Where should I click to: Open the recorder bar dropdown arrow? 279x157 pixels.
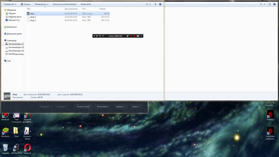pos(94,36)
